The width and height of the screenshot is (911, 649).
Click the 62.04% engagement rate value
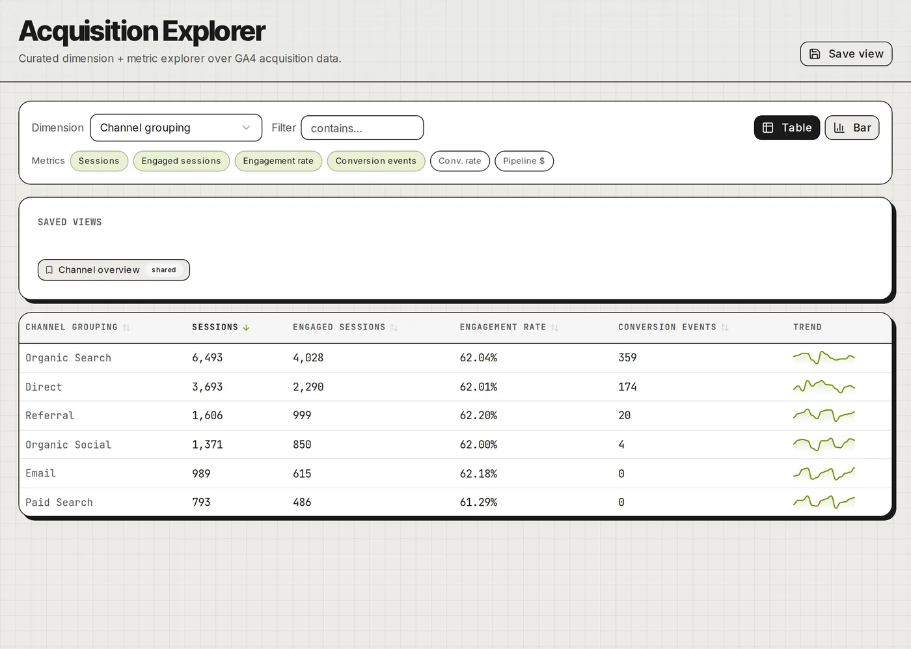478,358
